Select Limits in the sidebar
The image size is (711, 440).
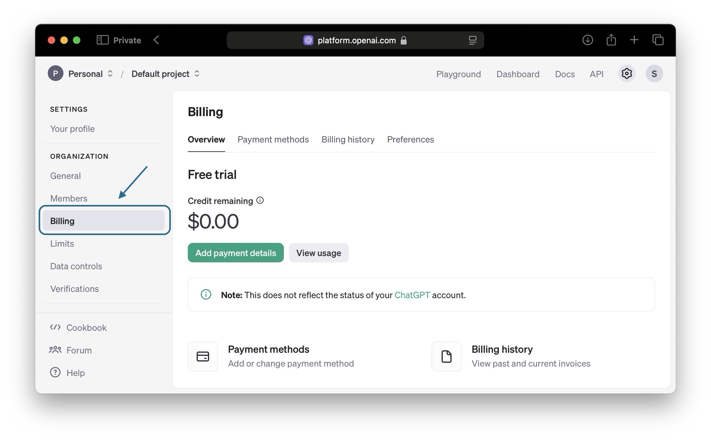coord(62,244)
